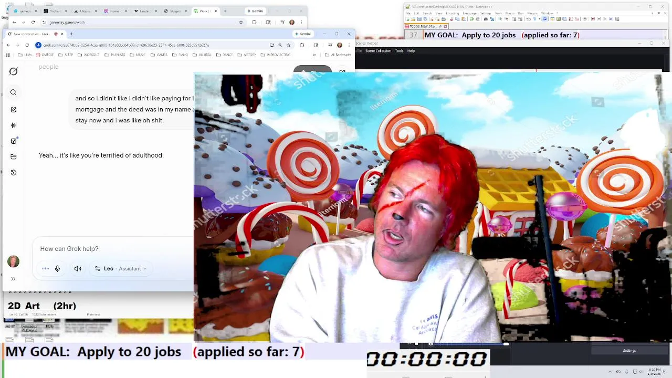Open Scene Collection menu in OBS
672x378 pixels.
tap(378, 51)
